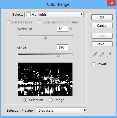Click the grayscale city preview thumbnail

tap(45, 79)
